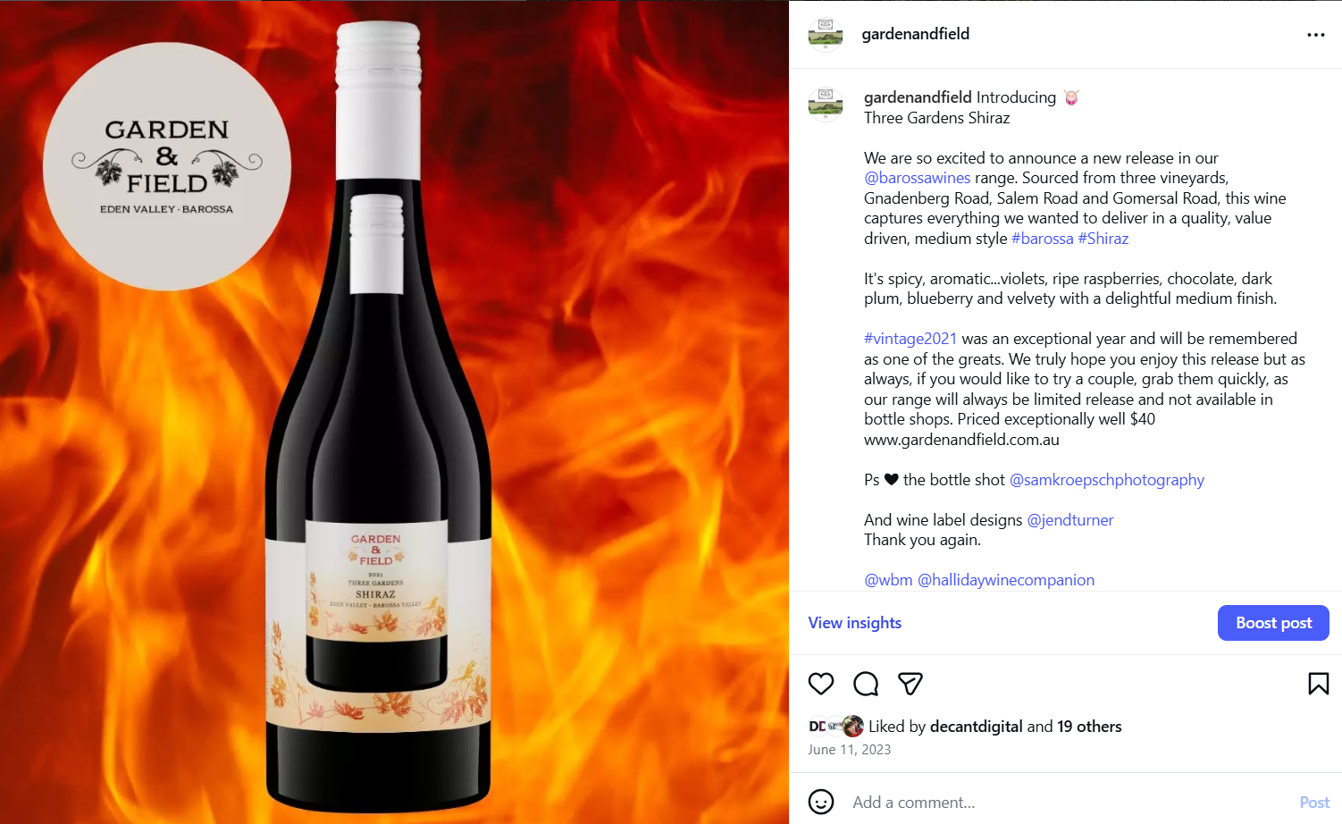Like the post with the heart icon

click(820, 684)
